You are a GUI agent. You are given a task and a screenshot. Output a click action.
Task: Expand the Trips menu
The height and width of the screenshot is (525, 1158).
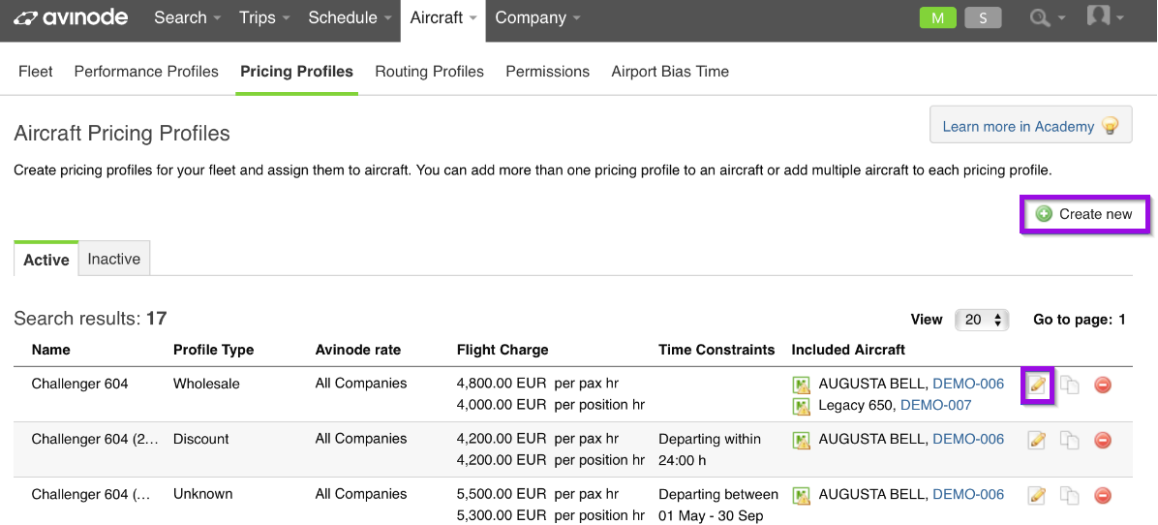[x=264, y=18]
